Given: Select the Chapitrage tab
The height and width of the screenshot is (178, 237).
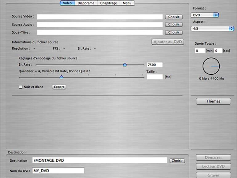Looking at the screenshot, I should 109,3.
